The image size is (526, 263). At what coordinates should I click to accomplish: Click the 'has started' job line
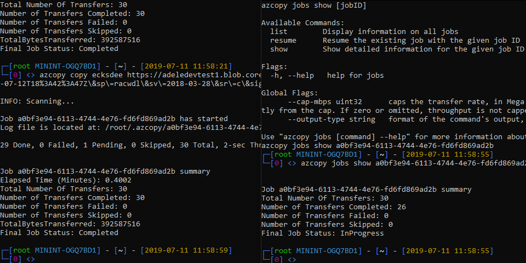(114, 119)
